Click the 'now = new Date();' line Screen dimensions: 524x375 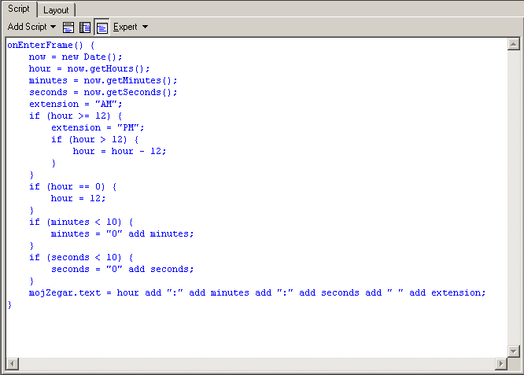click(x=76, y=57)
